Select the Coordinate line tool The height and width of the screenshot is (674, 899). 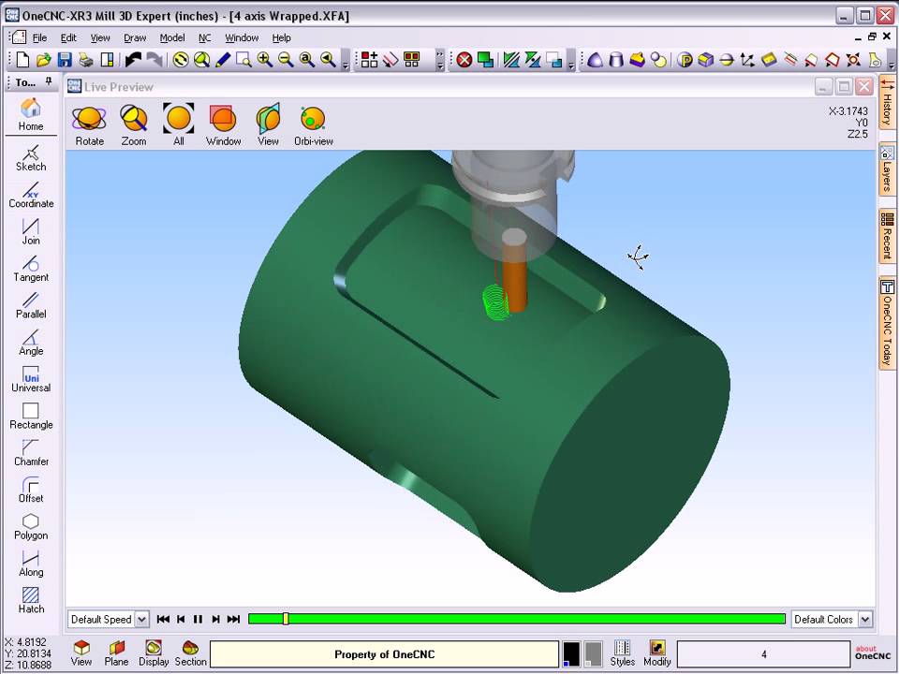click(x=31, y=196)
